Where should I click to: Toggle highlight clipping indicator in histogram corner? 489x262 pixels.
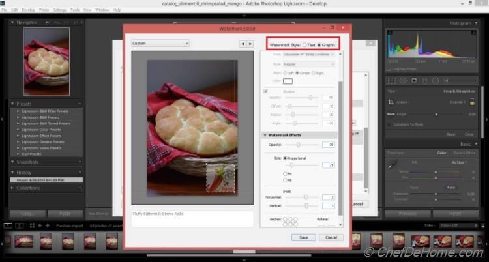click(x=474, y=33)
